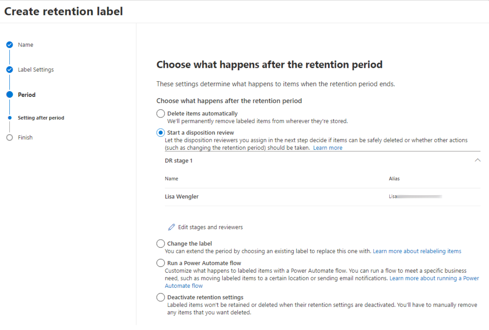Open the Finish step
The height and width of the screenshot is (330, 489).
tap(25, 138)
